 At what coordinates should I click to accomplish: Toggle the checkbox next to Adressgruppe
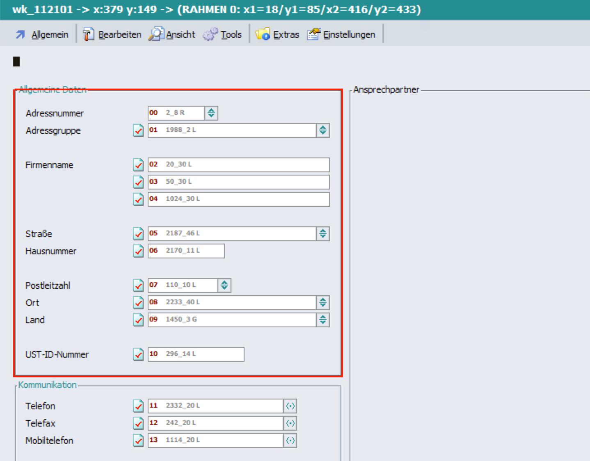click(x=138, y=130)
